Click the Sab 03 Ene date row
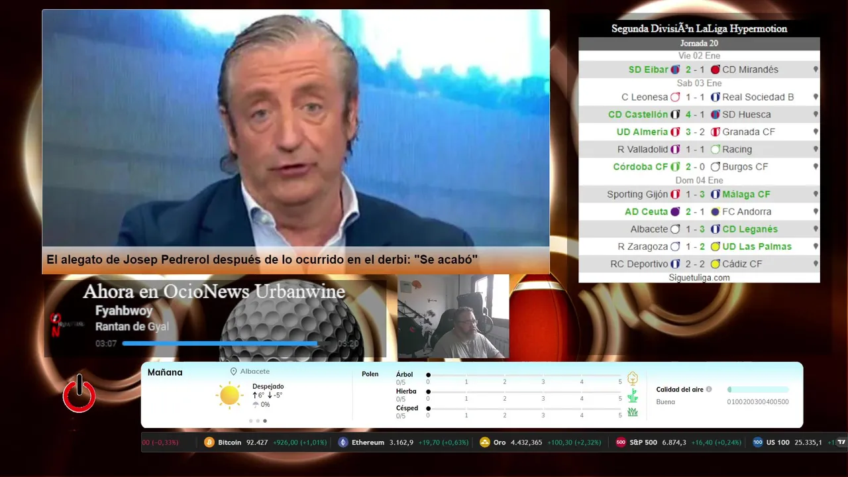 coord(699,83)
